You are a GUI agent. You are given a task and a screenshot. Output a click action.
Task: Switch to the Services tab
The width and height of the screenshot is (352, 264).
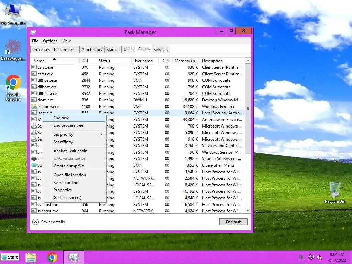pos(161,49)
